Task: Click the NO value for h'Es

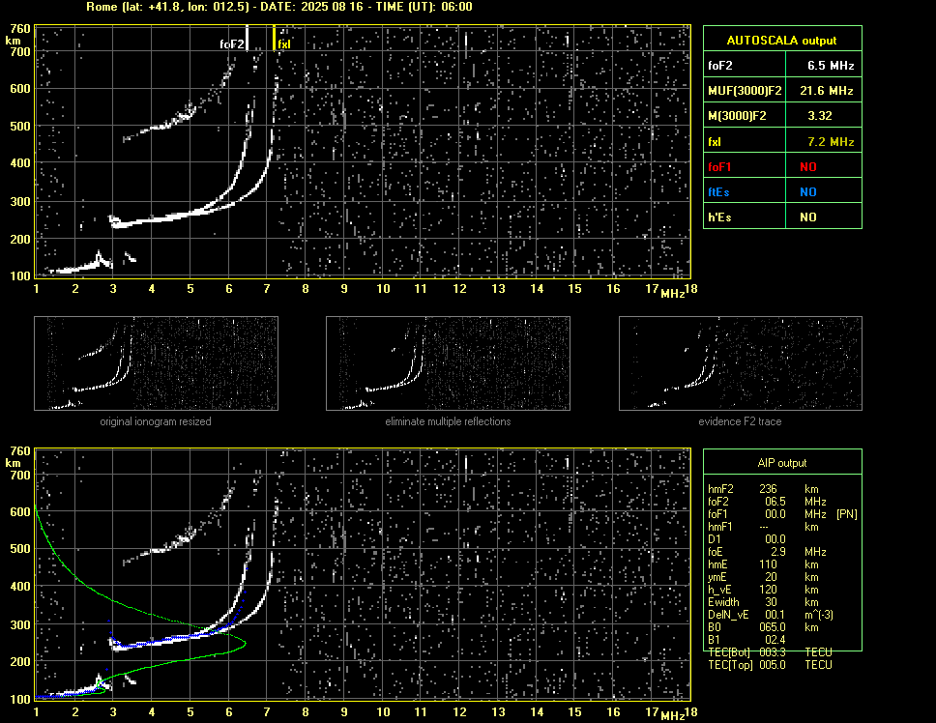Action: coord(808,217)
